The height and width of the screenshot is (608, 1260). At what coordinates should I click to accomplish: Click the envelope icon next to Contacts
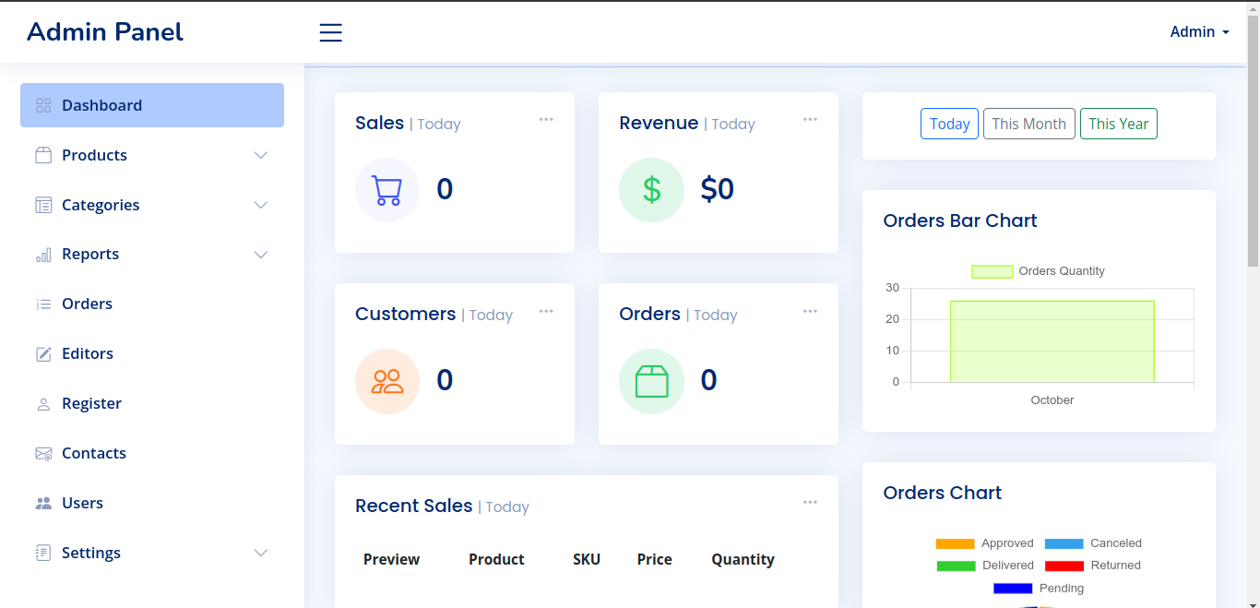[x=42, y=453]
